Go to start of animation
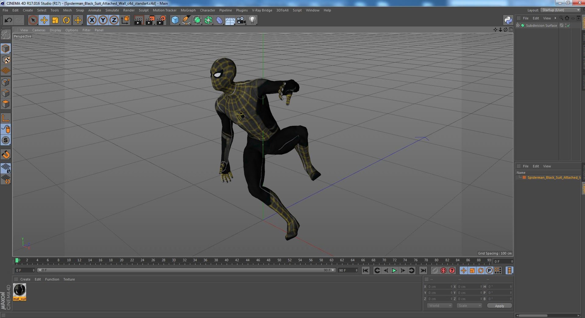This screenshot has width=585, height=318. click(x=366, y=271)
